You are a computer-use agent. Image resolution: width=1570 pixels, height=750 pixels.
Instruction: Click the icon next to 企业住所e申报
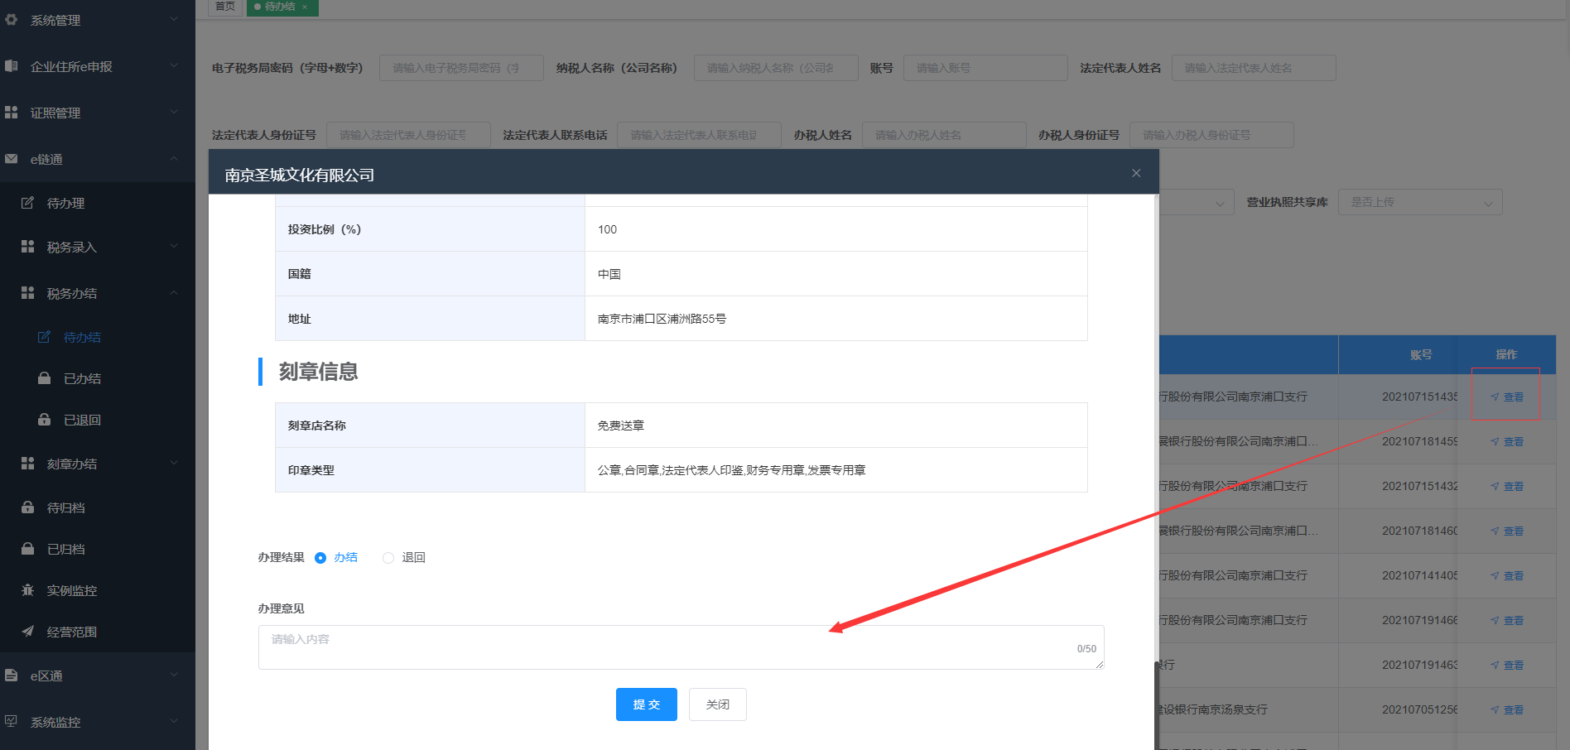pos(12,65)
